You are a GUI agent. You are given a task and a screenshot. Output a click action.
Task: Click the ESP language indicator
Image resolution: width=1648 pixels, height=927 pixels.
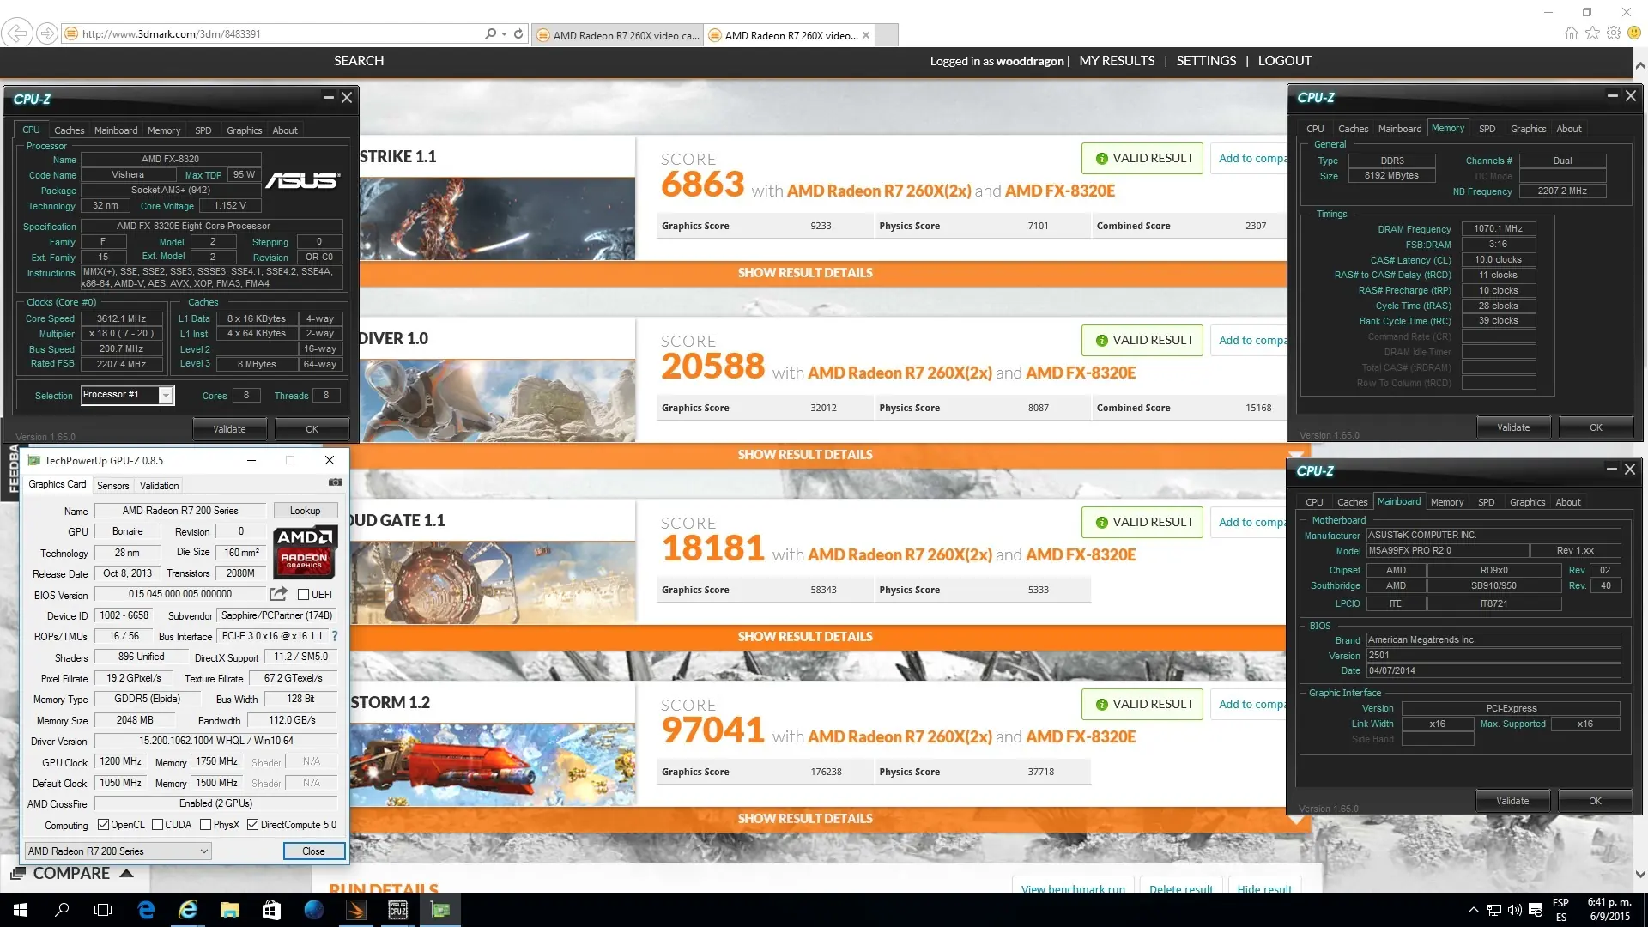(1560, 903)
